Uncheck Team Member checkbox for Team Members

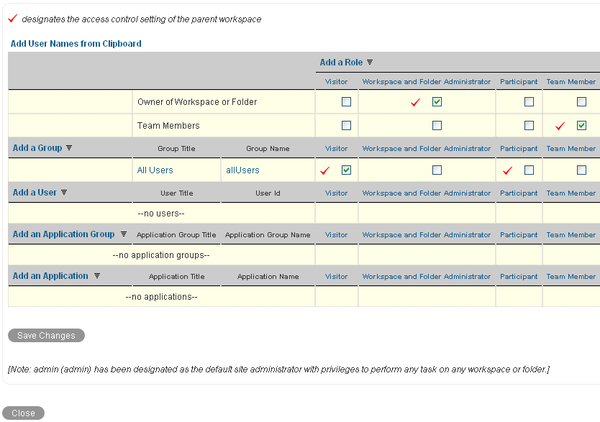click(581, 126)
